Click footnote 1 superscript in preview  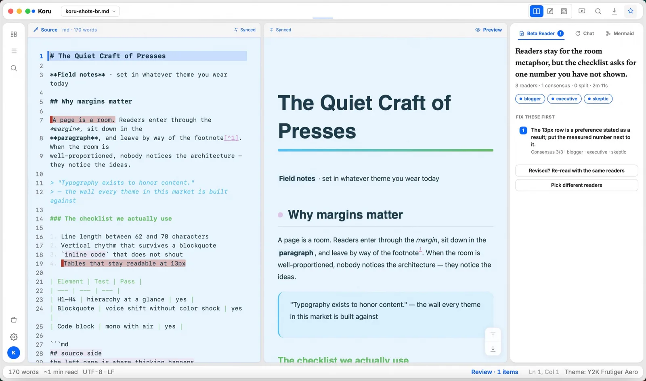(x=420, y=250)
